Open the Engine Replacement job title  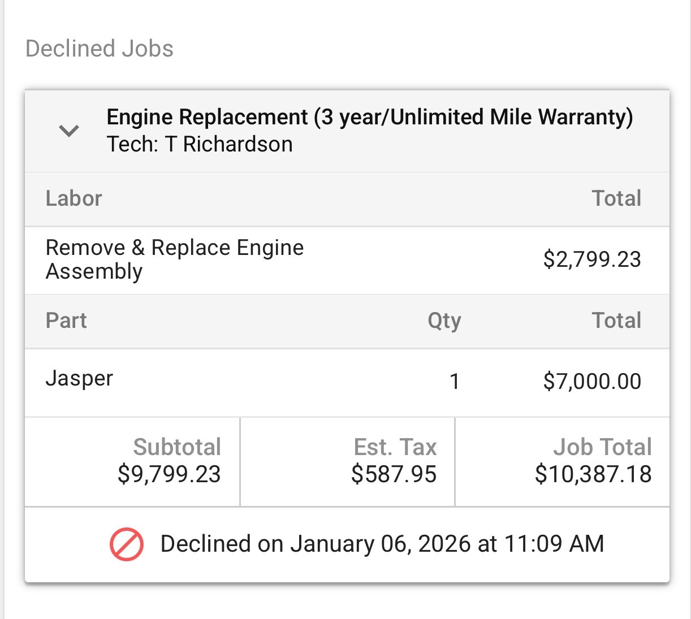(x=369, y=117)
